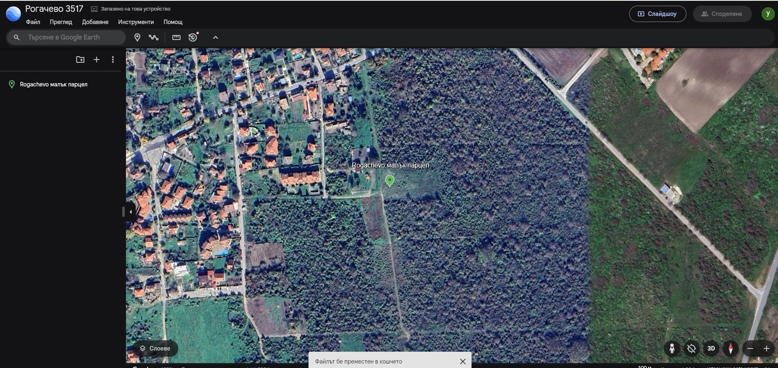Dismiss the 'Файлът бе преместен в кошчето' notification
This screenshot has width=778, height=368.
[x=463, y=362]
